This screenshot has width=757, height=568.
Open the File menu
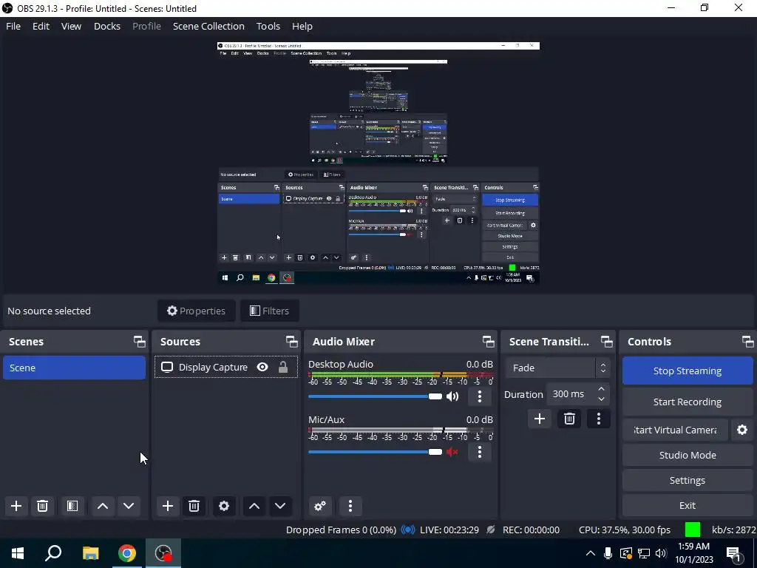pyautogui.click(x=13, y=26)
